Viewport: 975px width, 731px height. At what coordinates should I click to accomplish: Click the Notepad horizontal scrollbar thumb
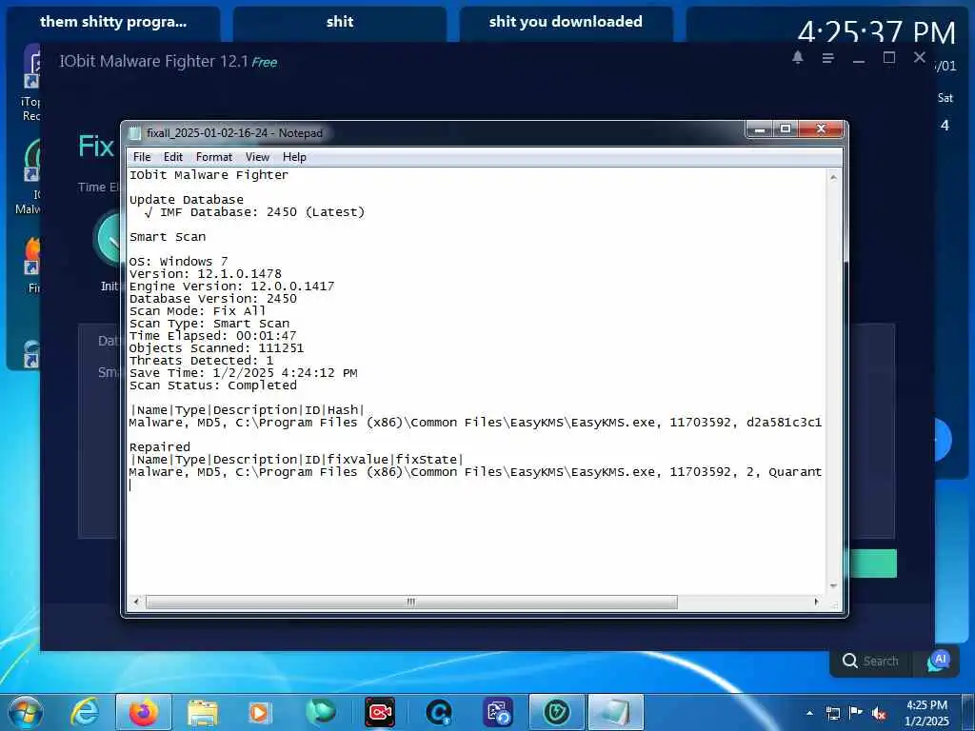point(411,602)
